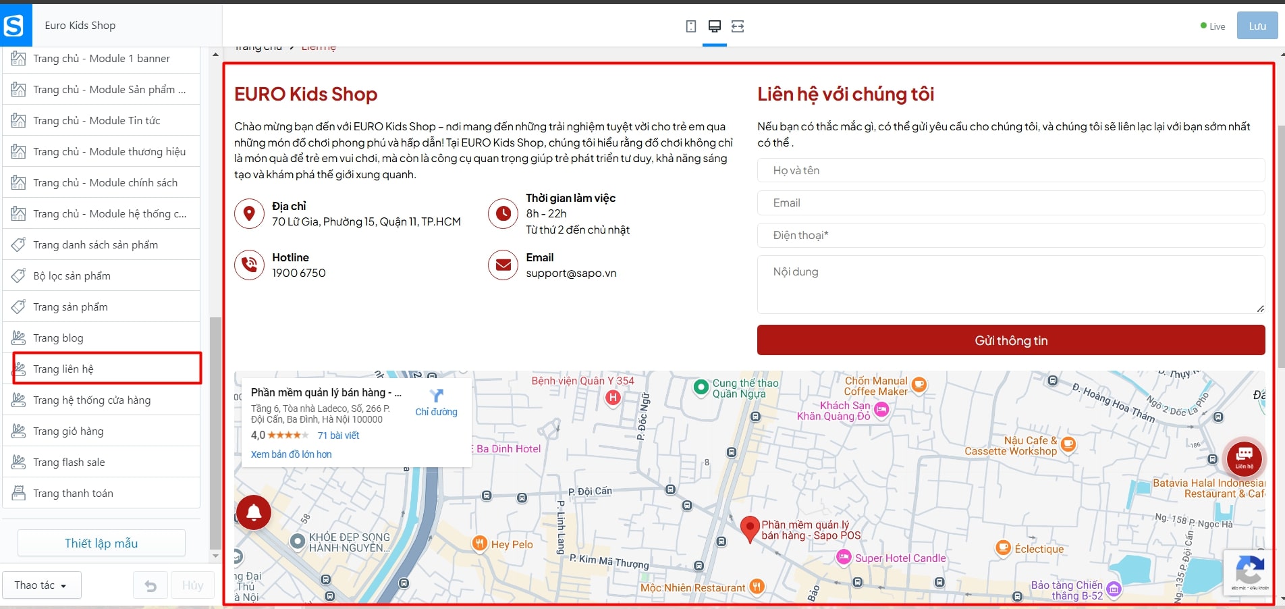The image size is (1285, 609).
Task: Click the Email envelope icon
Action: point(503,265)
